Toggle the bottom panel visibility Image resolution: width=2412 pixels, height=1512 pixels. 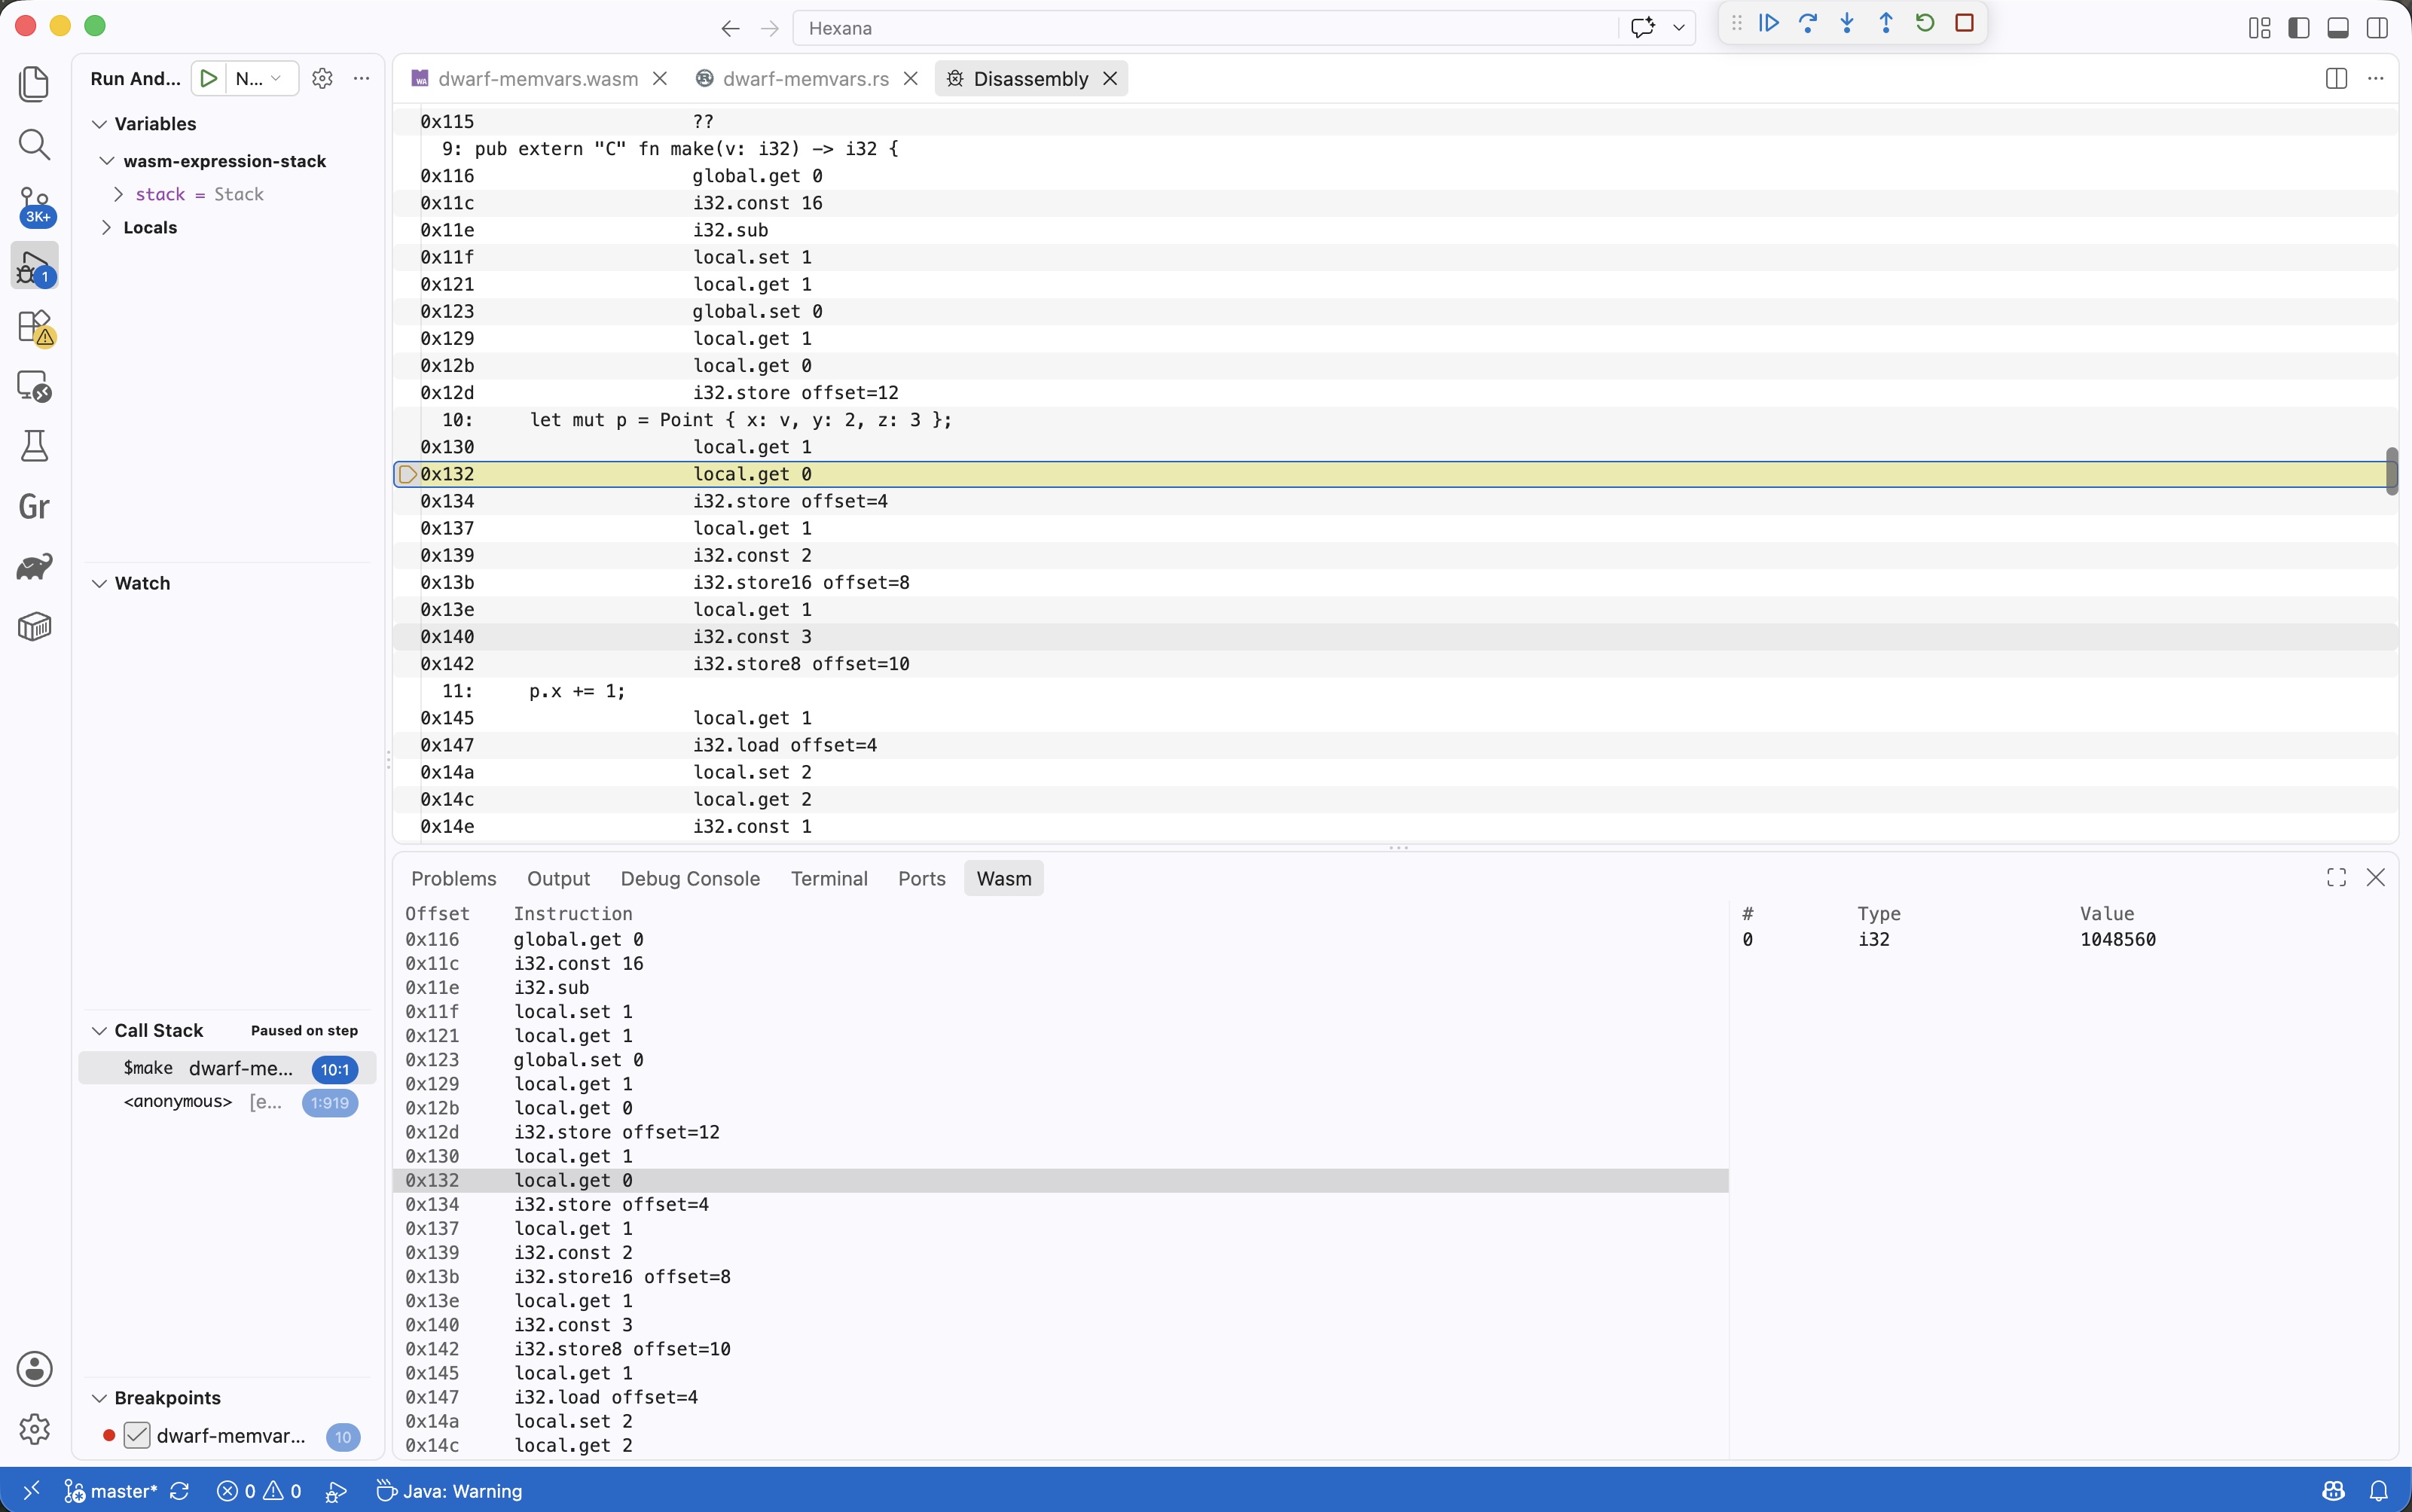[x=2338, y=28]
